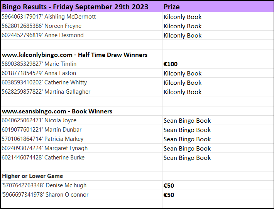Select the Bingo Results September 29th header cell
The image size is (274, 209).
tap(81, 7)
